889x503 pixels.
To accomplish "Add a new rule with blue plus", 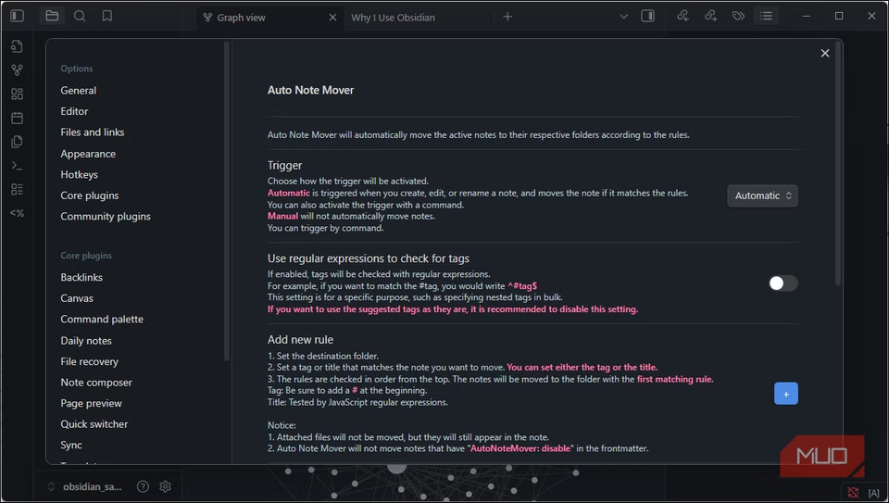I will point(786,394).
